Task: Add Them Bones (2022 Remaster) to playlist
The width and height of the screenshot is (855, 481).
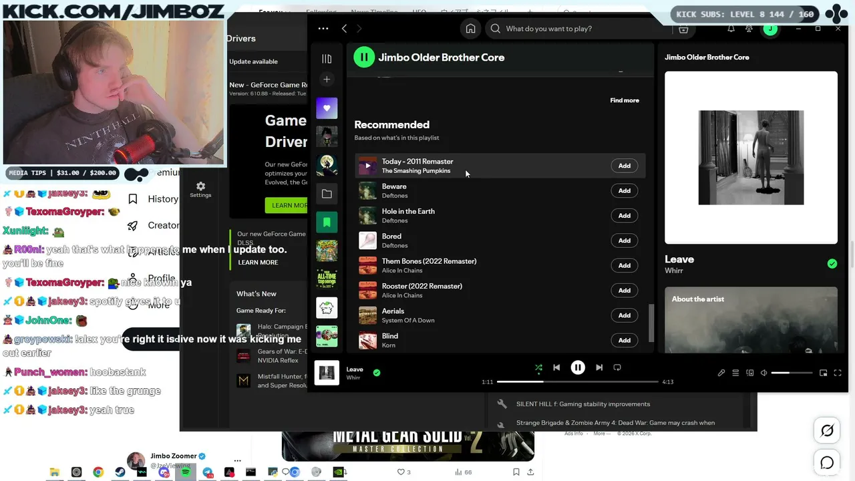Action: tap(625, 265)
